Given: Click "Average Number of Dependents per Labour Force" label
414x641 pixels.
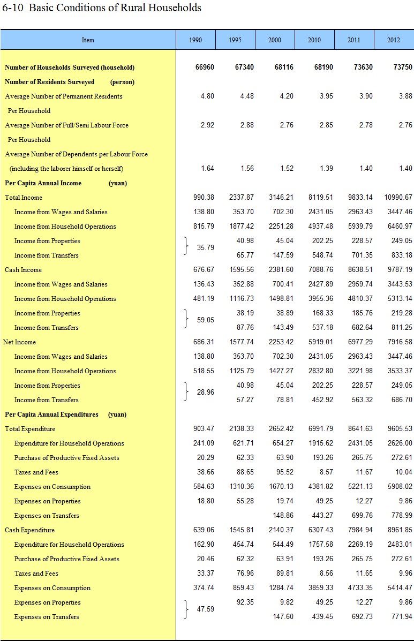Looking at the screenshot, I should tap(77, 154).
